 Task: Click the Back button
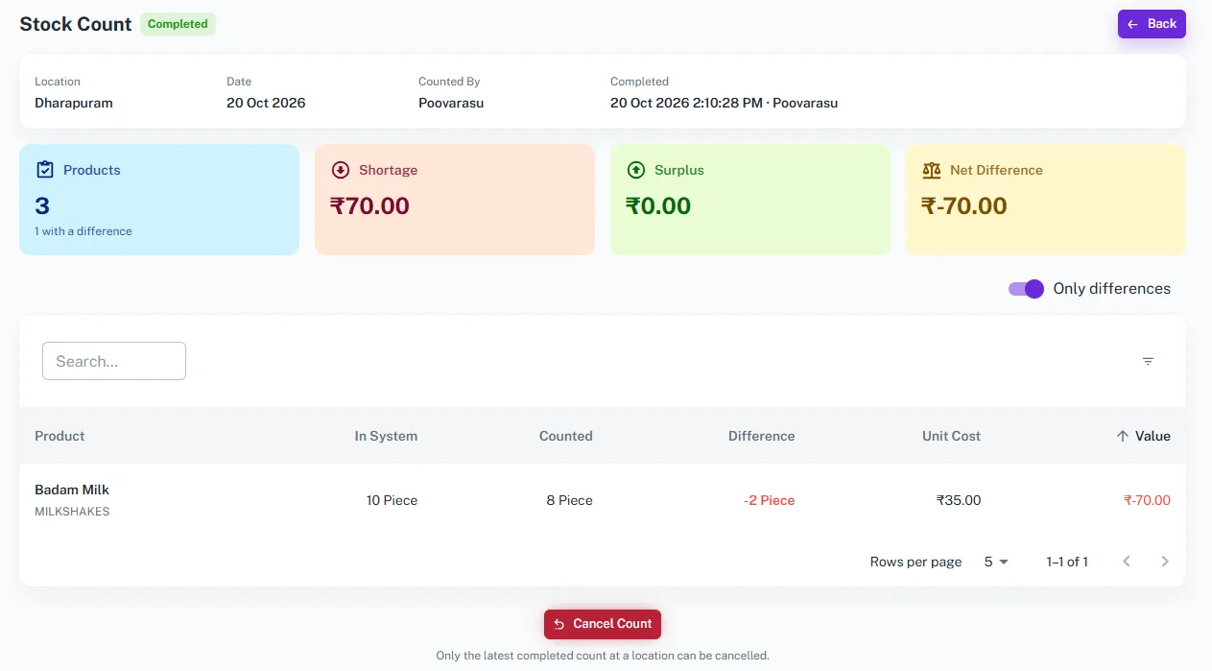pyautogui.click(x=1152, y=24)
